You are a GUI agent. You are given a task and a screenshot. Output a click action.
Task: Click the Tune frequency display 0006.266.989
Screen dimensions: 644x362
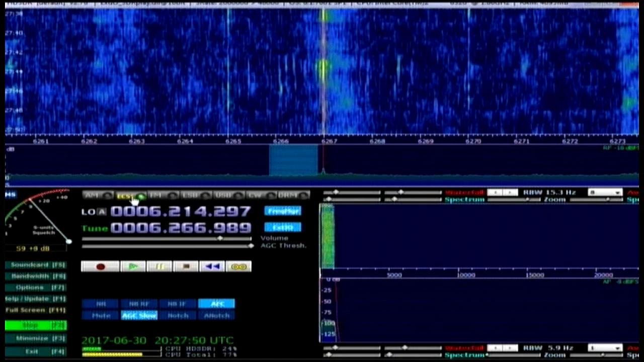click(x=181, y=228)
